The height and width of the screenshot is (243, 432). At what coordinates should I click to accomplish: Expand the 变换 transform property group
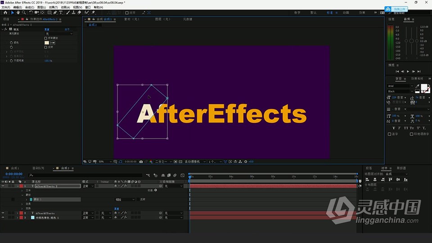[22, 208]
